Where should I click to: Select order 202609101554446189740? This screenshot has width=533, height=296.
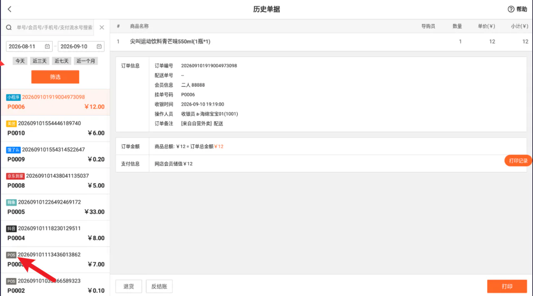tap(55, 128)
